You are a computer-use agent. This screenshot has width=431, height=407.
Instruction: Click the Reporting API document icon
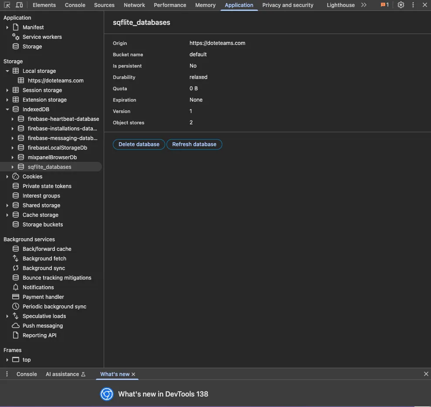[16, 335]
